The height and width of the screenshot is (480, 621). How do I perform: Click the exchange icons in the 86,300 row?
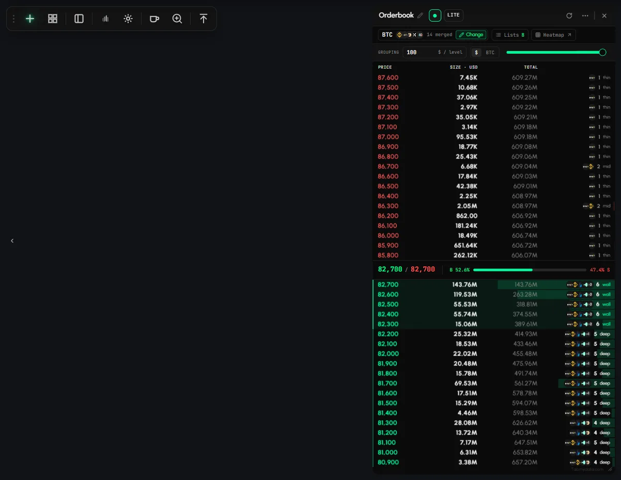(x=588, y=206)
